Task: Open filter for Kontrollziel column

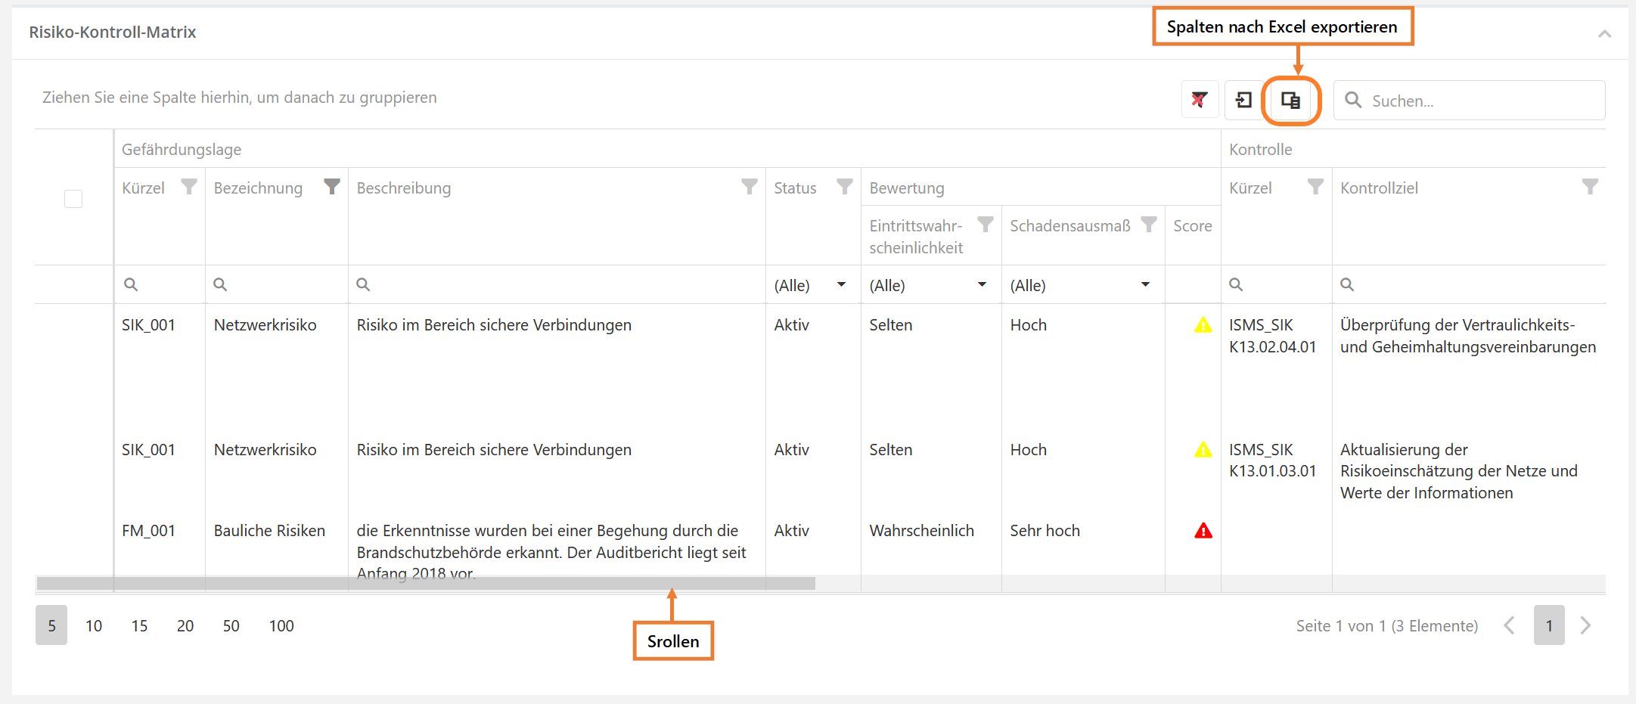Action: click(1590, 187)
